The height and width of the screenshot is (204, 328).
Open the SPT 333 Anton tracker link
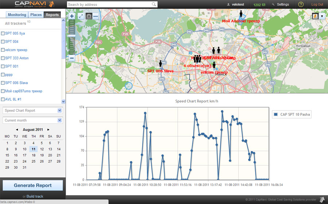point(17,58)
